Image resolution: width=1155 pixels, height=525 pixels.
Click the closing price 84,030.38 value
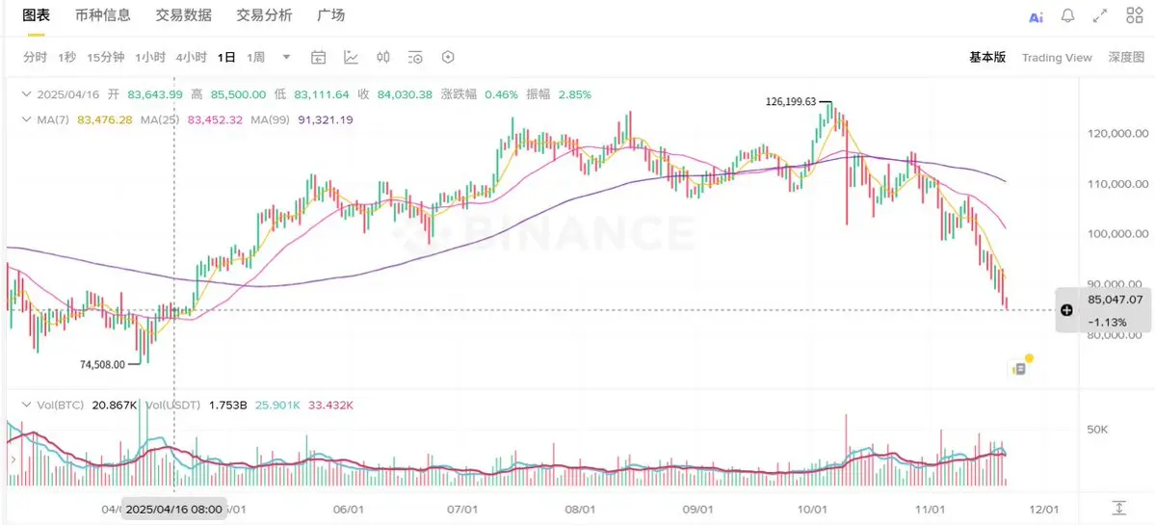pyautogui.click(x=405, y=94)
